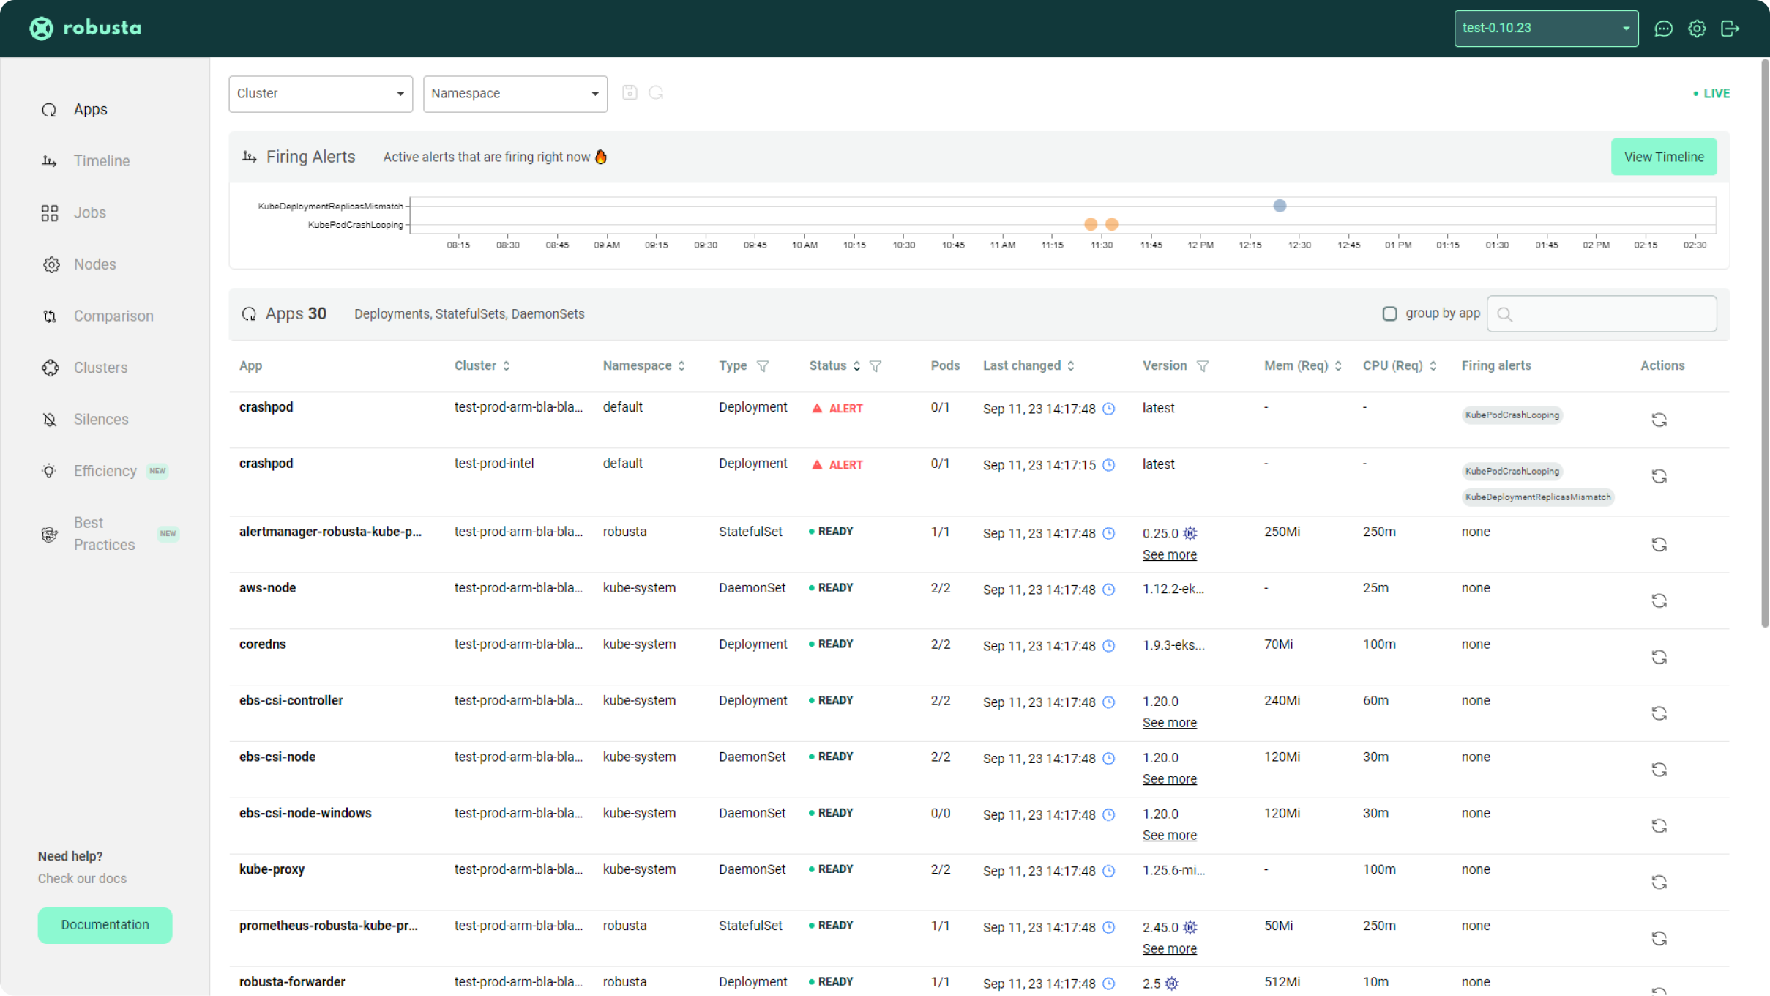Screen dimensions: 1770x996
Task: Enable the group by app checkbox
Action: pyautogui.click(x=1389, y=313)
